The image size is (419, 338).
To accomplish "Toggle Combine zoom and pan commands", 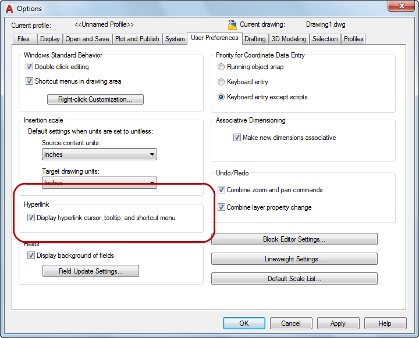I will 221,190.
